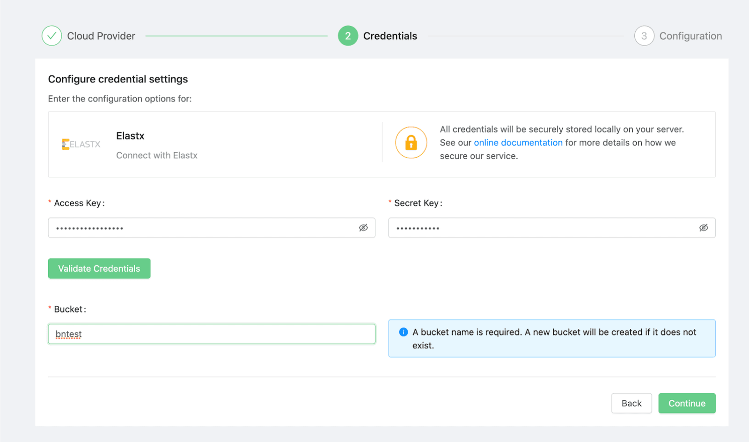Click the 'Configure credential settings' heading
This screenshot has height=442, width=749.
point(118,79)
